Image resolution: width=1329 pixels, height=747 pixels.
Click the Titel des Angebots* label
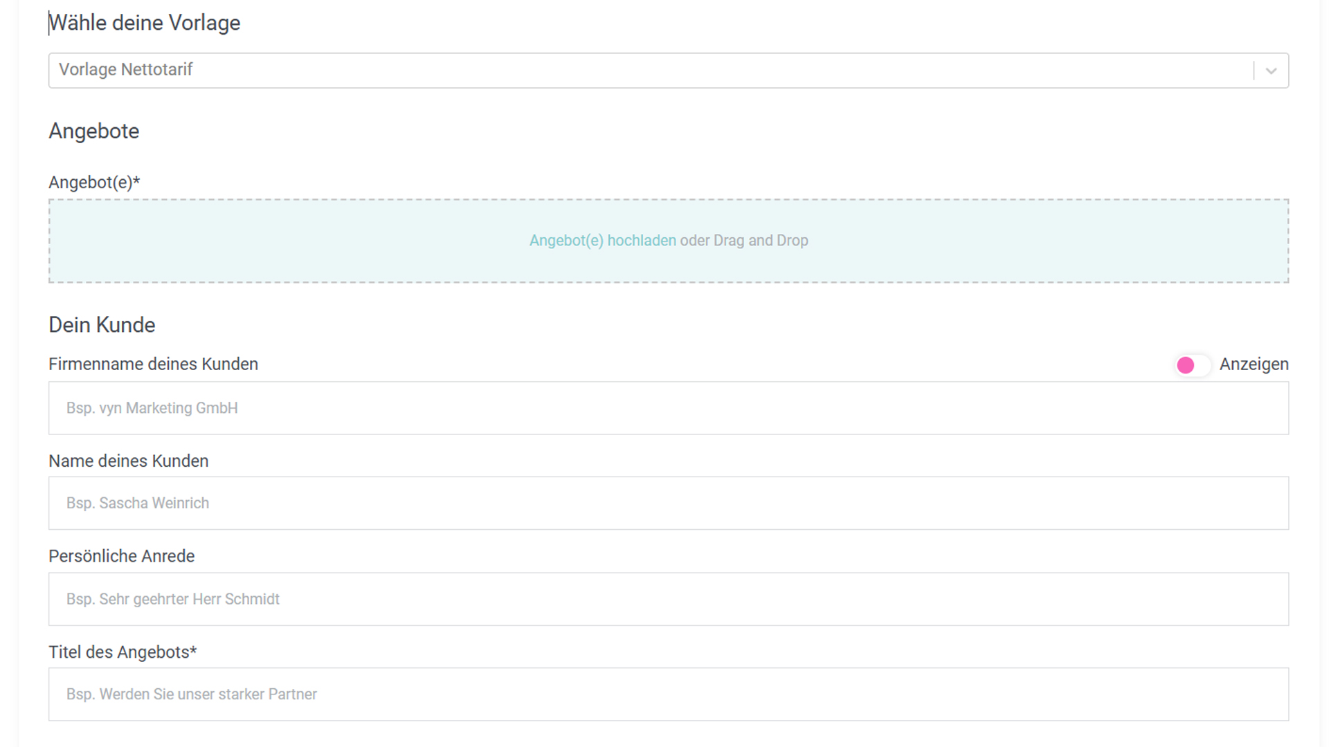click(123, 652)
